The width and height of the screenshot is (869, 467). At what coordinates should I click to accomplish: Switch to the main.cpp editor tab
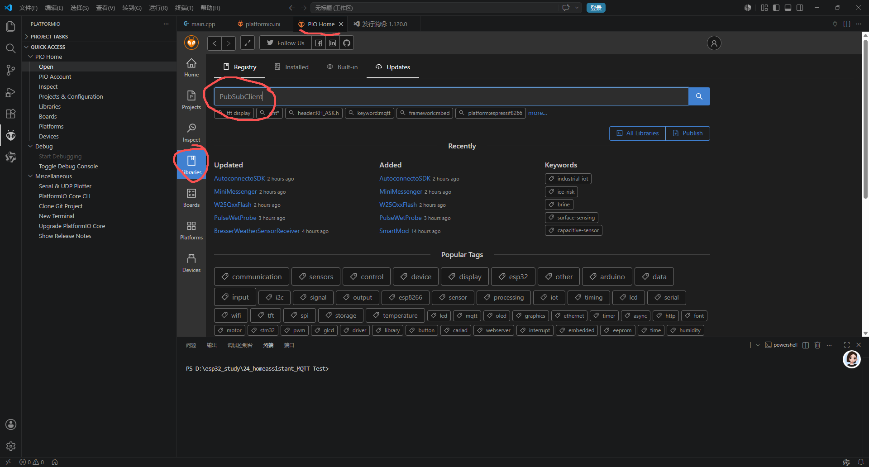[x=203, y=24]
